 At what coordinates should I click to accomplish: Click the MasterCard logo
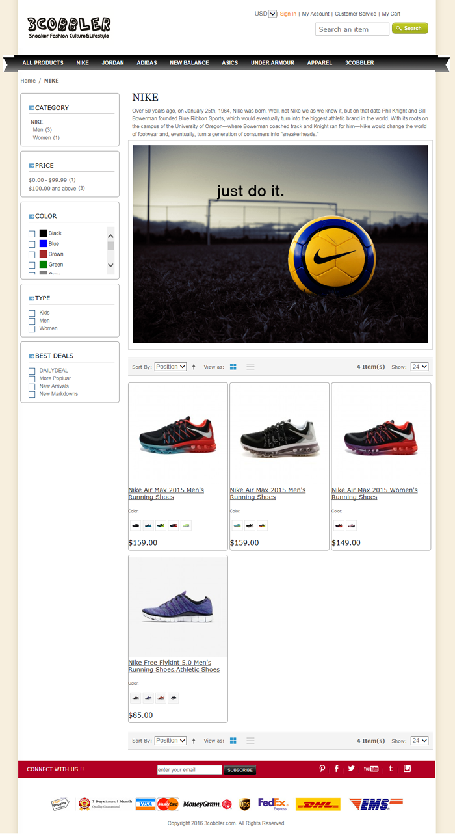click(168, 804)
